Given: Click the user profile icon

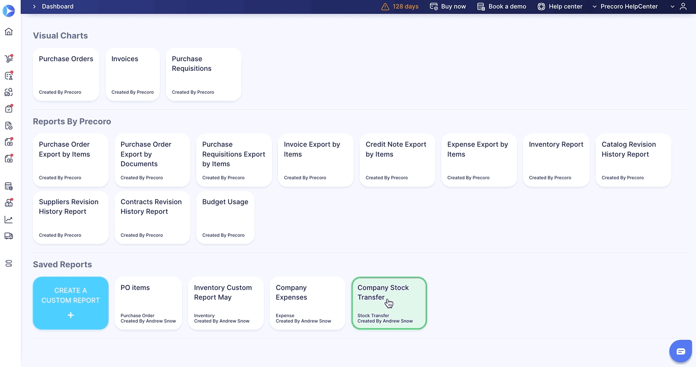Looking at the screenshot, I should point(683,7).
